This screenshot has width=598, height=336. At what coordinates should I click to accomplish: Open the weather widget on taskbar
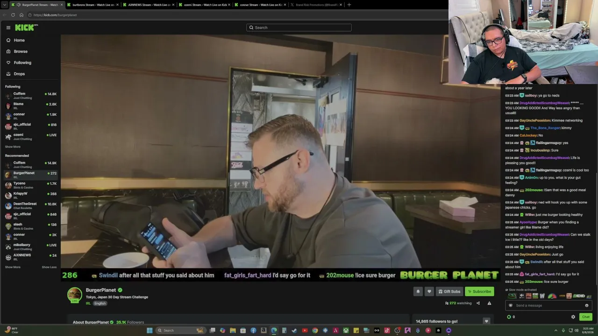click(11, 330)
